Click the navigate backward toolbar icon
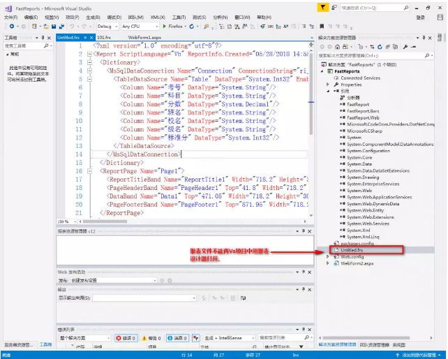The image size is (448, 359). point(12,27)
